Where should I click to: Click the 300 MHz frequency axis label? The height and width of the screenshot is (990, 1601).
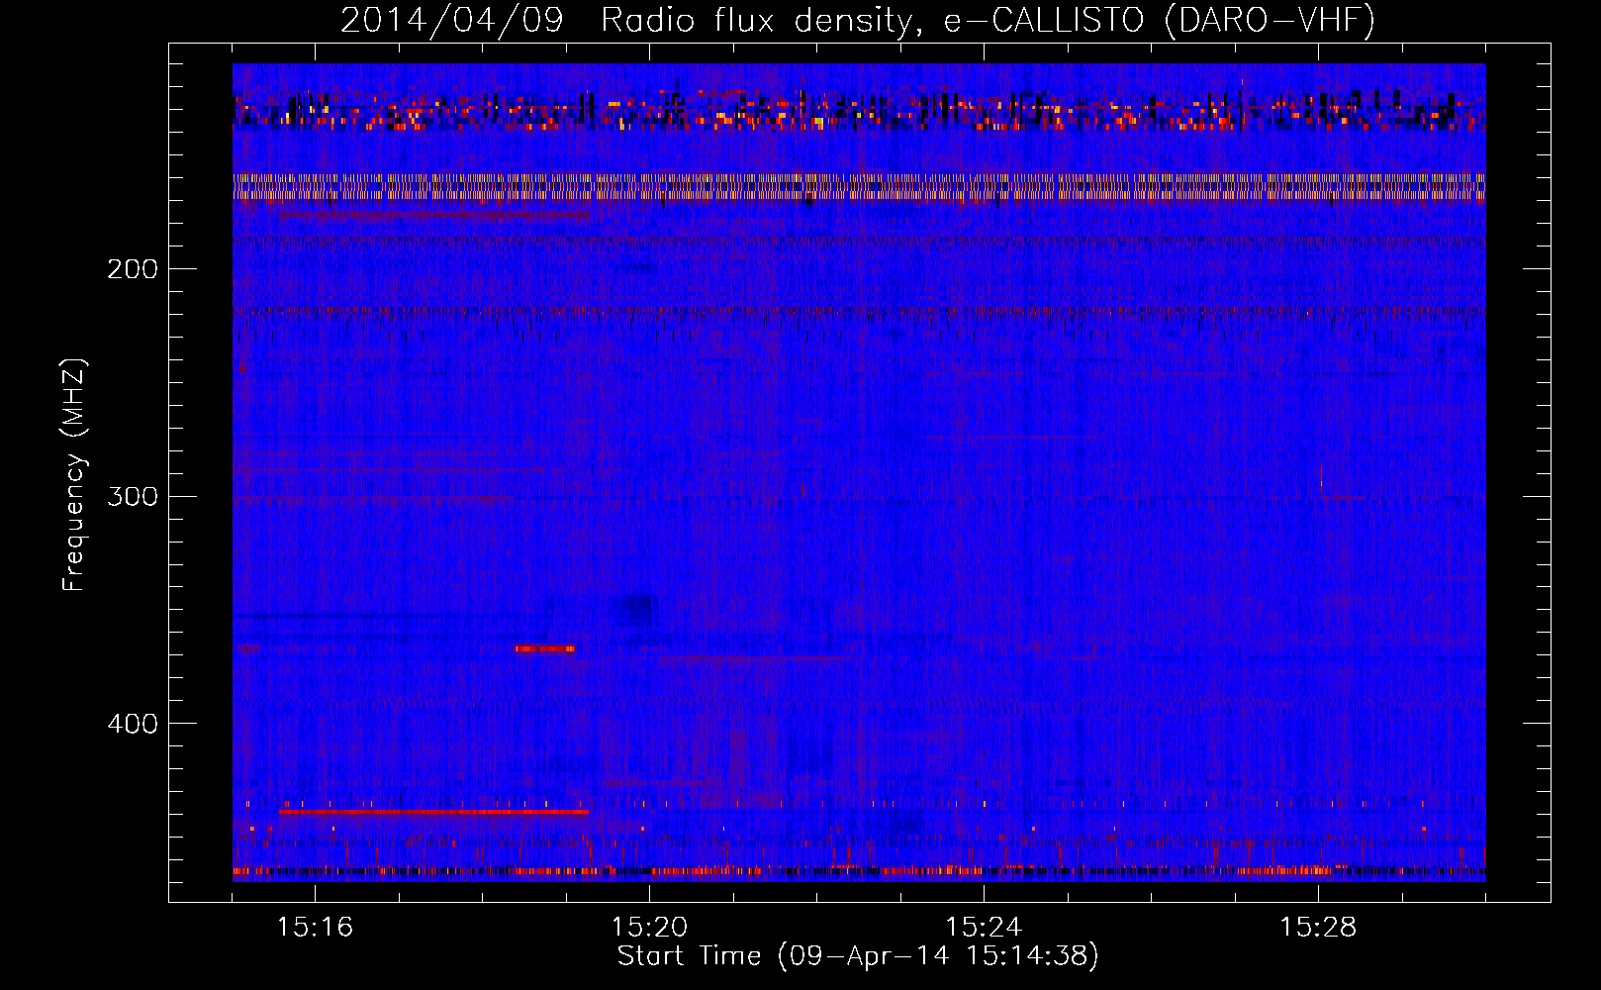(133, 496)
